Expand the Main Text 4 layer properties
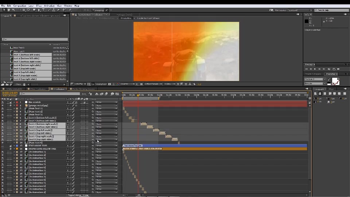 pyautogui.click(x=14, y=143)
